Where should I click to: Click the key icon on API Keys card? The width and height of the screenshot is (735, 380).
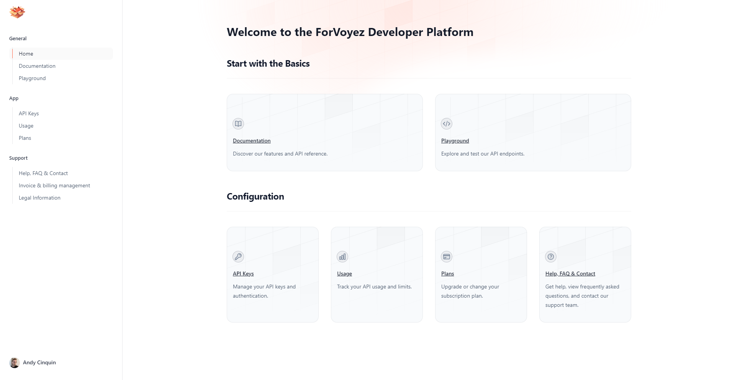[238, 257]
